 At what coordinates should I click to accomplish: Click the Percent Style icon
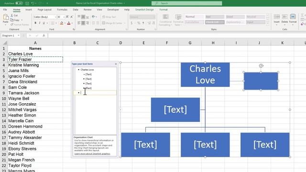(139, 23)
